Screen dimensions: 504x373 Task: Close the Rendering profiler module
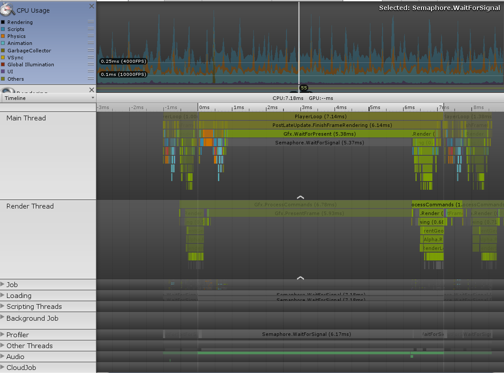(x=91, y=90)
